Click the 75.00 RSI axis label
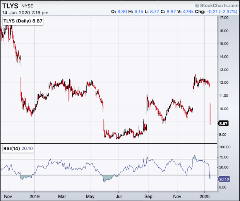This screenshot has height=201, width=240. click(224, 157)
